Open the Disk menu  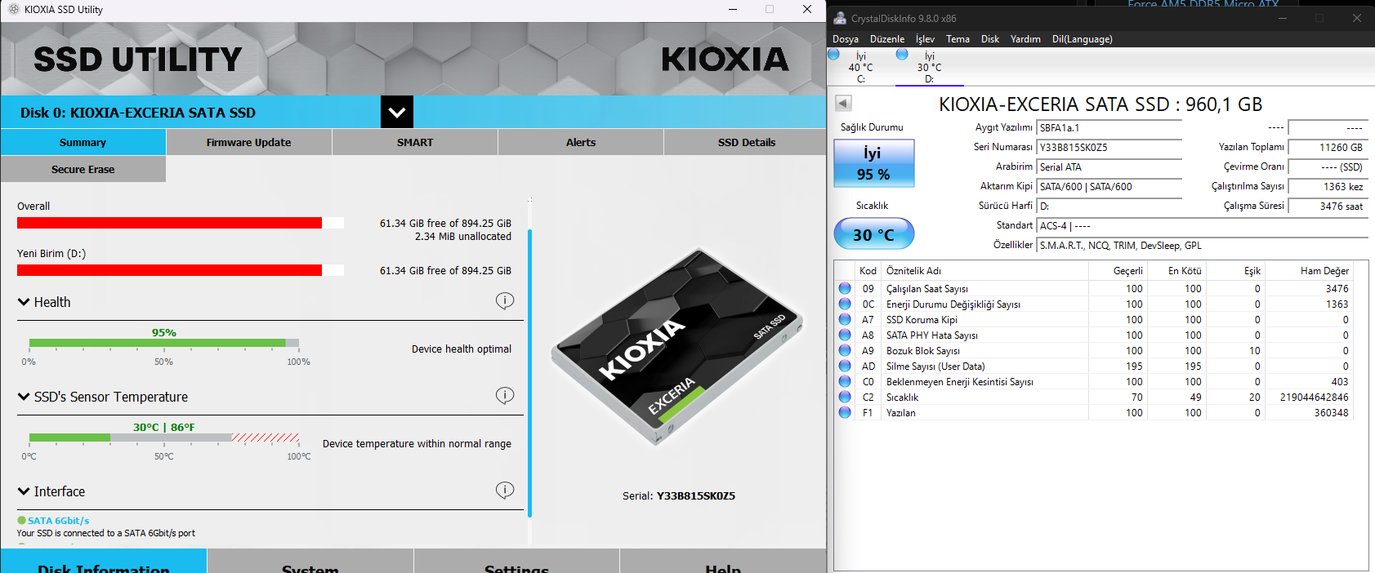(x=990, y=39)
